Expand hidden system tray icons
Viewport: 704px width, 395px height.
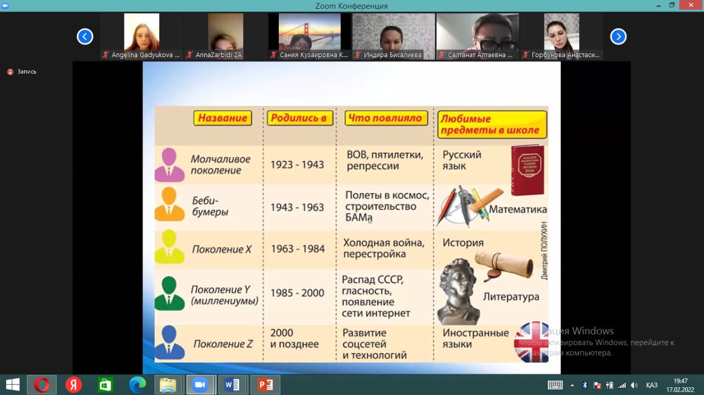[572, 385]
